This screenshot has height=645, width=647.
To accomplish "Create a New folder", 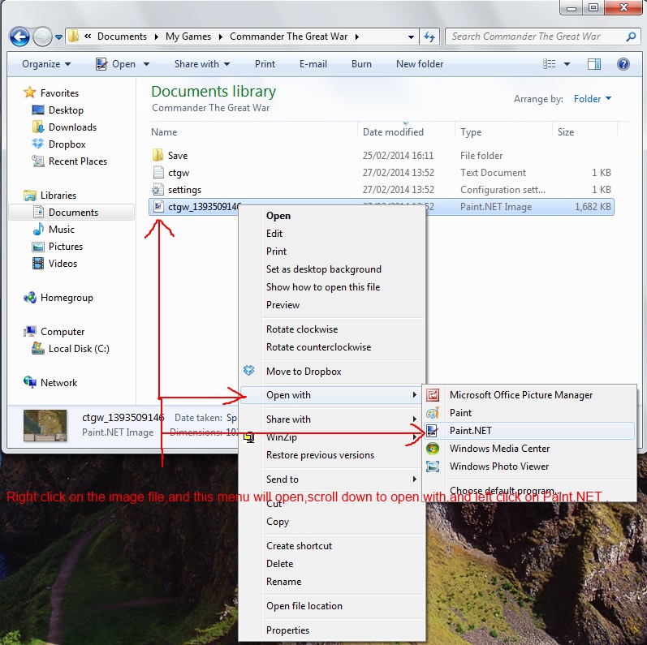I will pos(420,64).
